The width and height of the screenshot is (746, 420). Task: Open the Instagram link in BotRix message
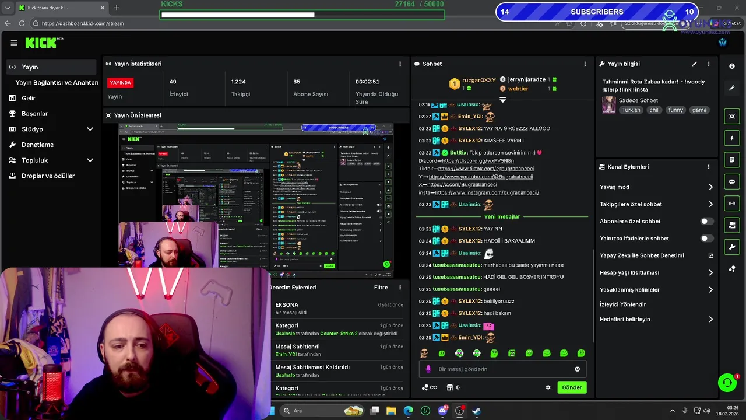pyautogui.click(x=487, y=192)
